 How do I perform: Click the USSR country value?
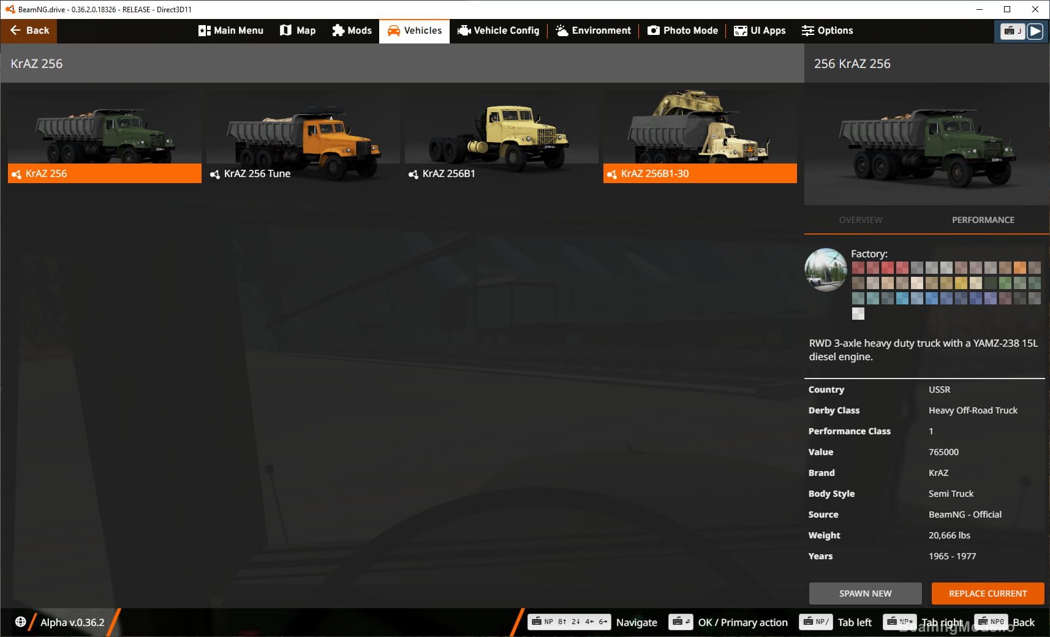click(x=939, y=390)
